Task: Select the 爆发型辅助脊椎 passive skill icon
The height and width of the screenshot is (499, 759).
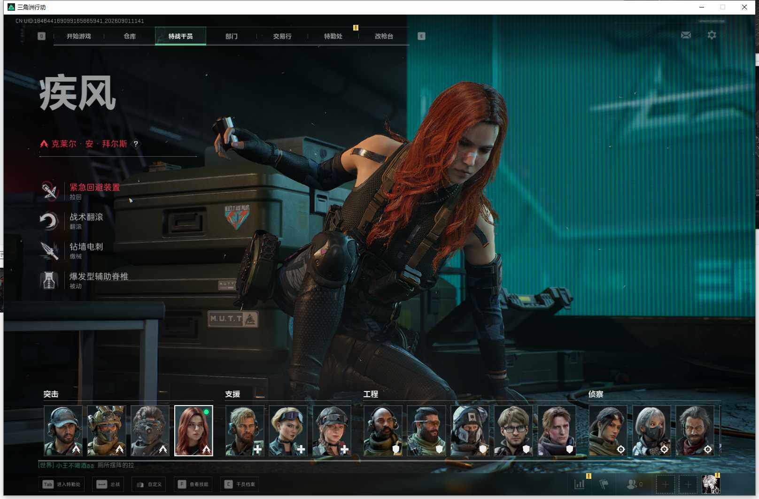Action: pos(49,280)
